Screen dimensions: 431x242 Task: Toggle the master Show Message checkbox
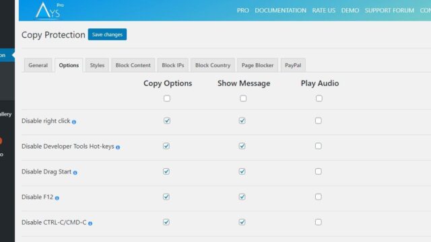[243, 98]
